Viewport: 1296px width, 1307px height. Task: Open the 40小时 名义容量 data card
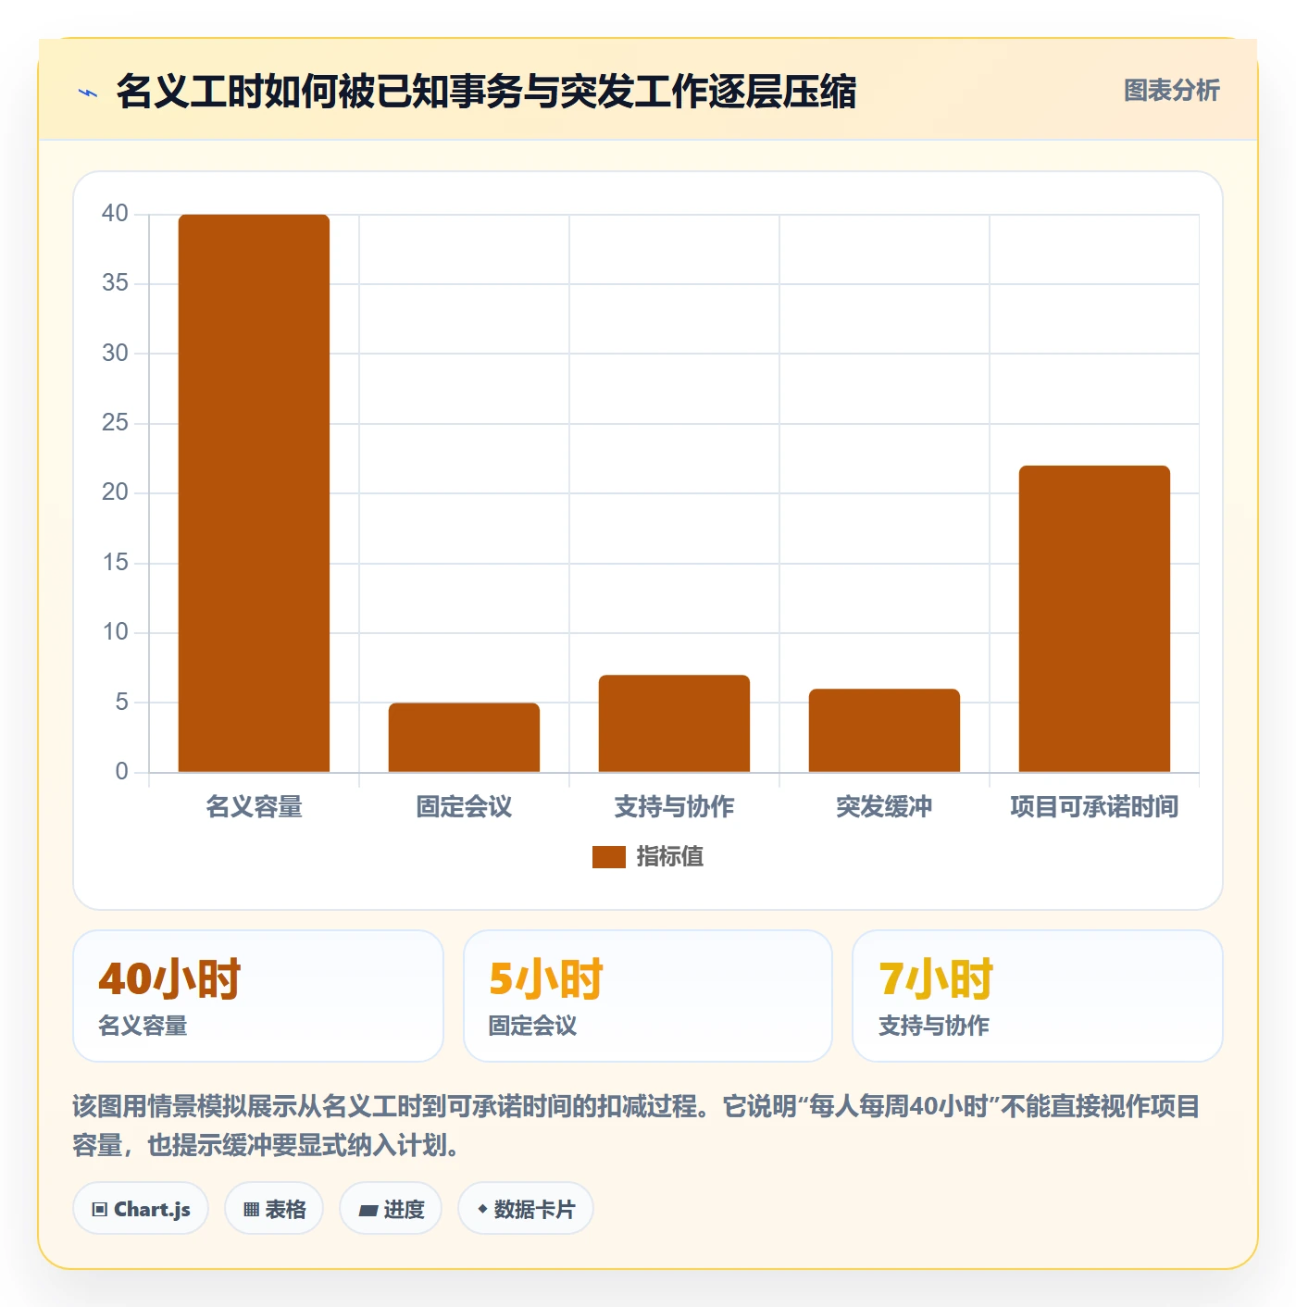[x=258, y=996]
